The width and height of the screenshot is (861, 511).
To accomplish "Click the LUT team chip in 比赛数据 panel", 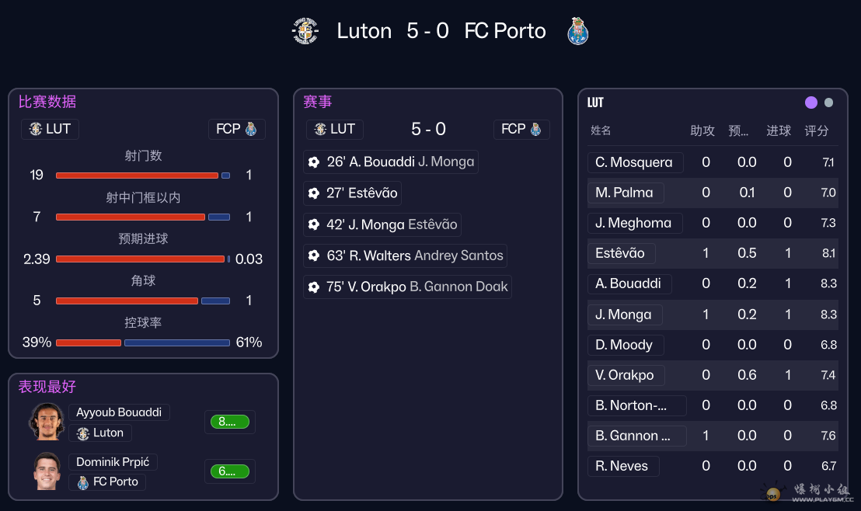I will tap(50, 129).
